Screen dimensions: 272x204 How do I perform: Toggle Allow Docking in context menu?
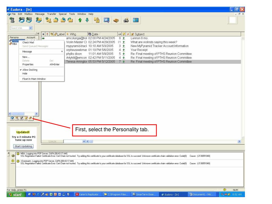click(x=41, y=70)
